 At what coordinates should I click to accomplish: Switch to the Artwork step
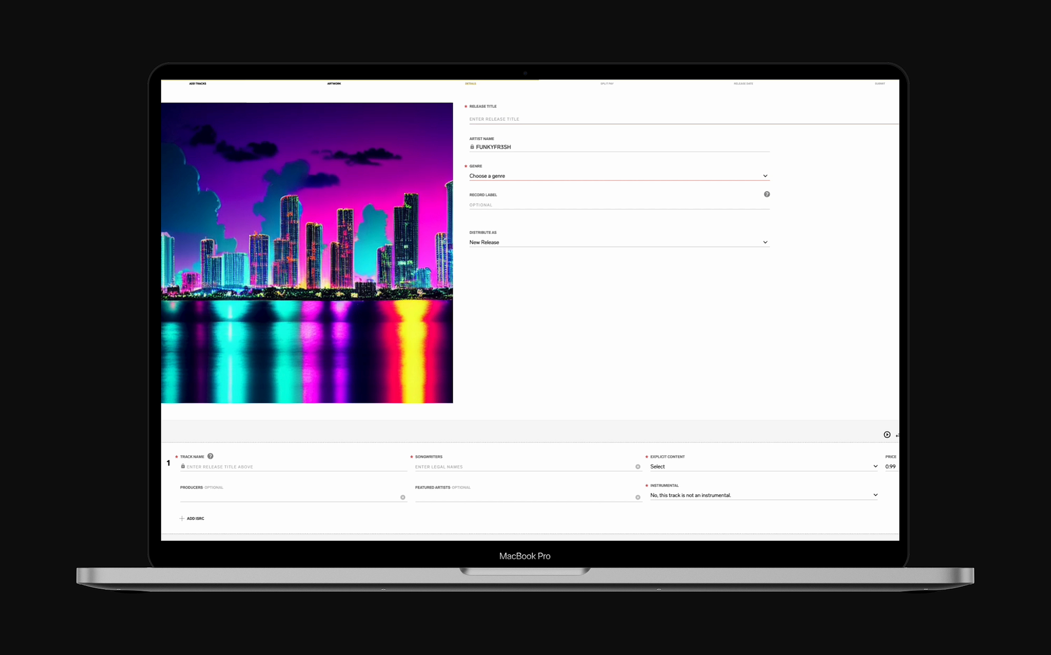coord(334,83)
